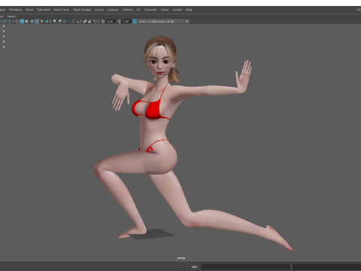
Task: Open the Cache menu
Action: (165, 10)
